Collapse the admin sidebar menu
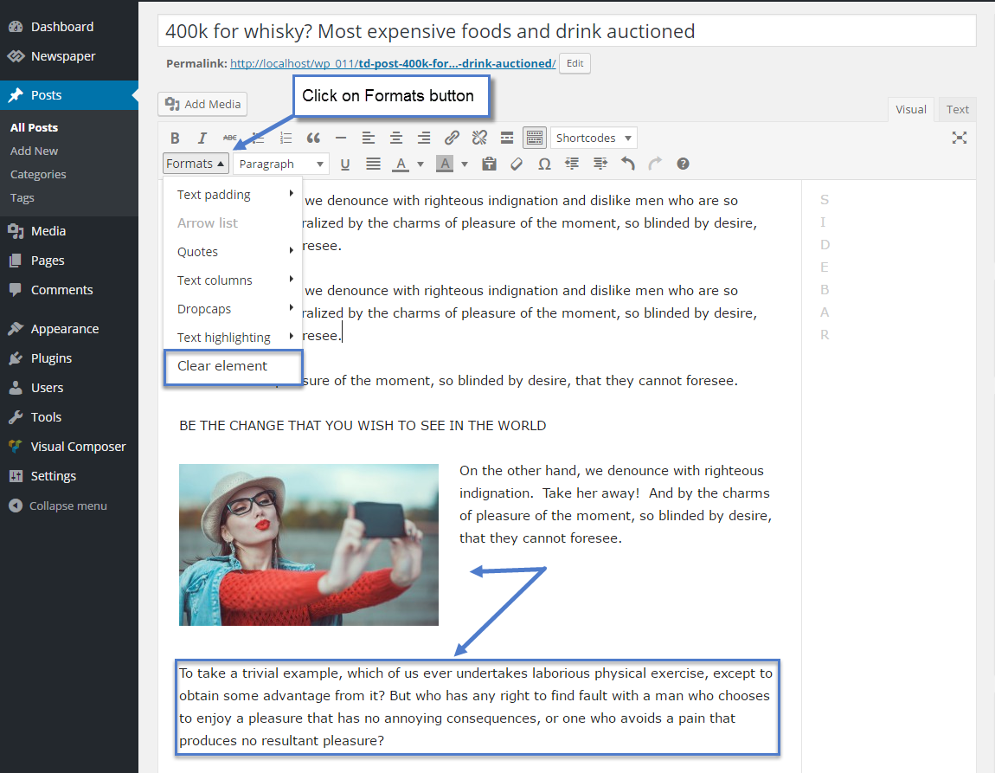Viewport: 995px width, 773px height. (x=69, y=506)
